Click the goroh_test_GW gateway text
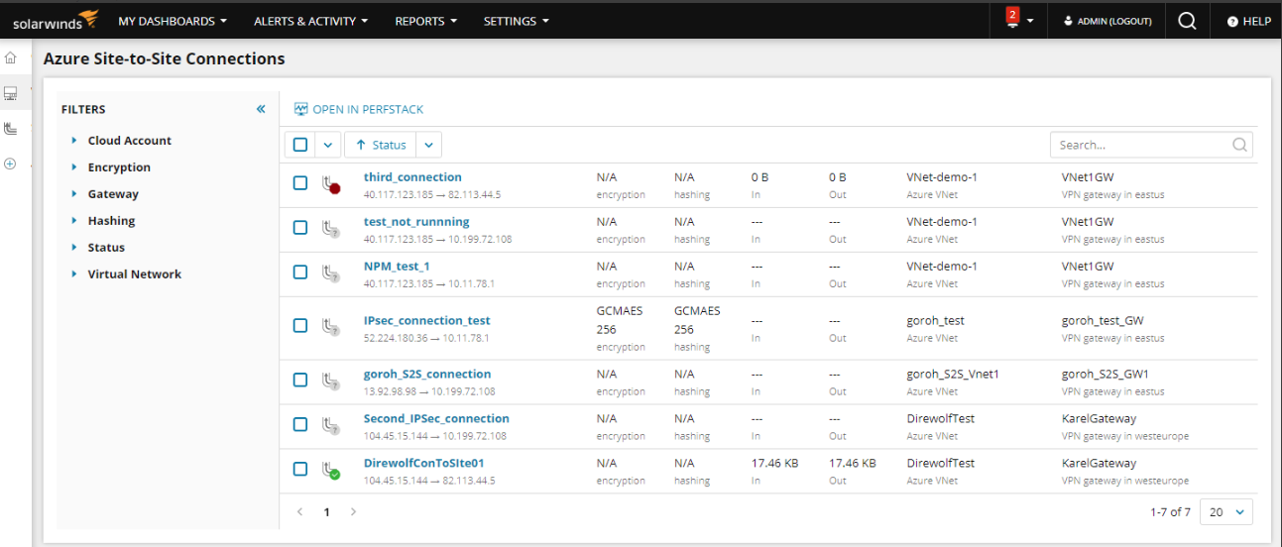This screenshot has width=1282, height=547. pyautogui.click(x=1104, y=321)
